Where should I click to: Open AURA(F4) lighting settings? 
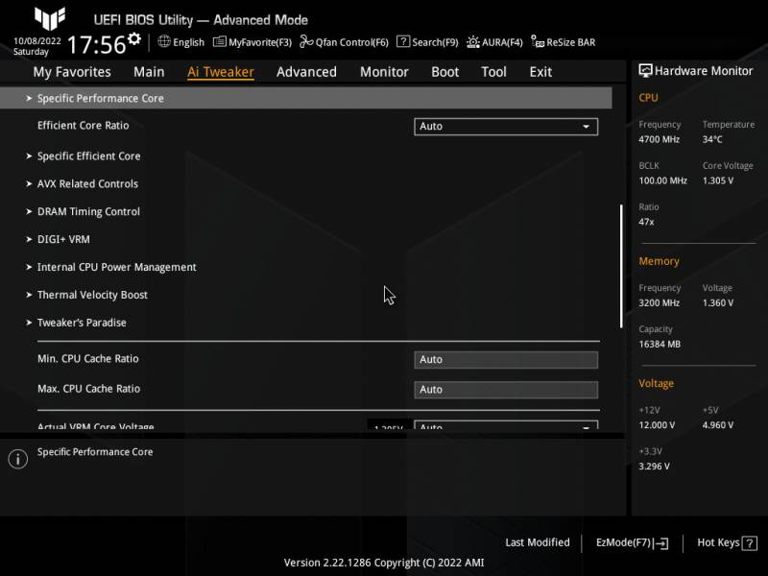coord(494,42)
